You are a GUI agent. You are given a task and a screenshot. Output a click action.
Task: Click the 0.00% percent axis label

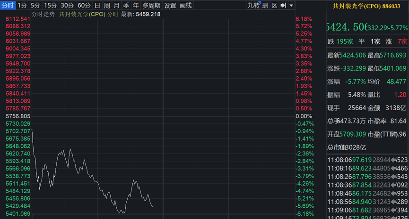click(x=304, y=116)
